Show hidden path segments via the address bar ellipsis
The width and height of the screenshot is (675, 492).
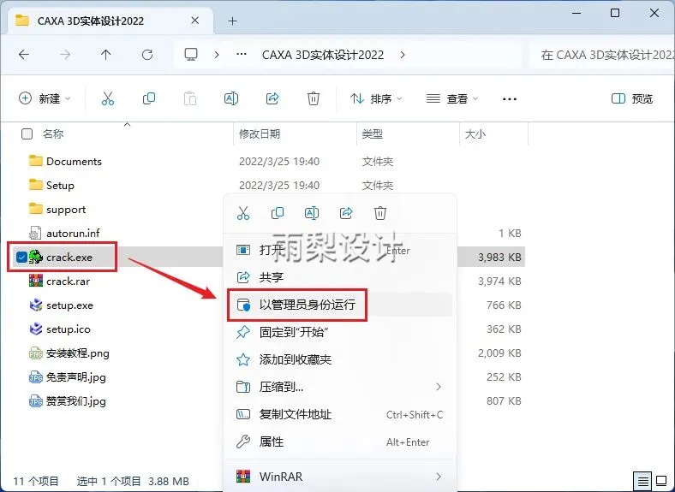pyautogui.click(x=242, y=54)
